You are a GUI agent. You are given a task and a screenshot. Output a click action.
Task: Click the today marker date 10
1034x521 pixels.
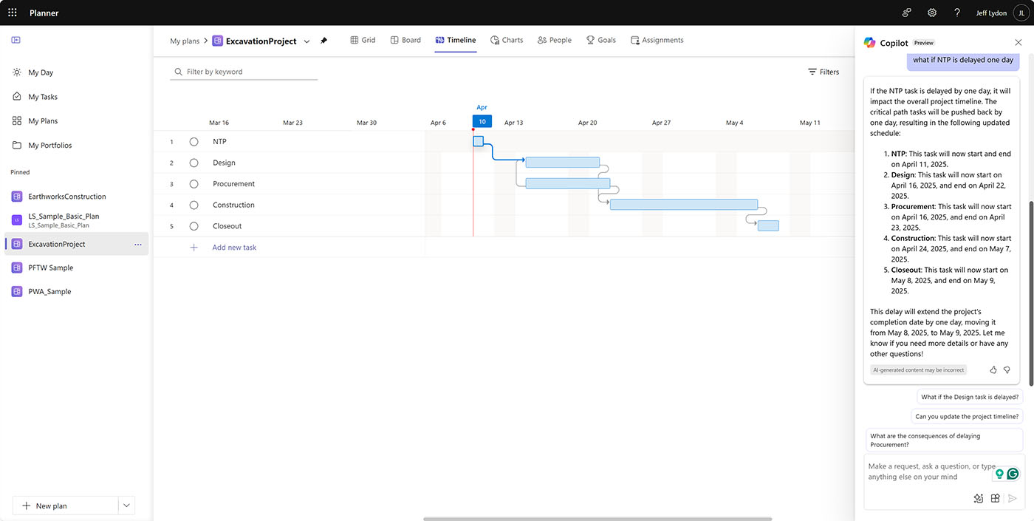point(482,121)
